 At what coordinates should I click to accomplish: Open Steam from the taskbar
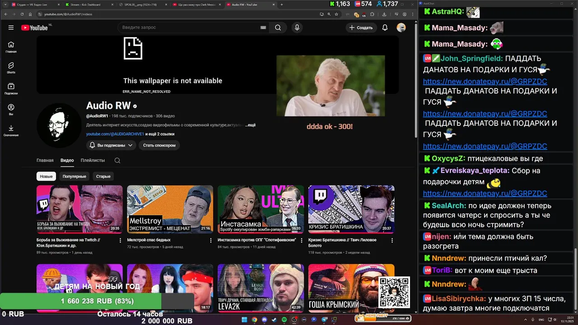(275, 320)
